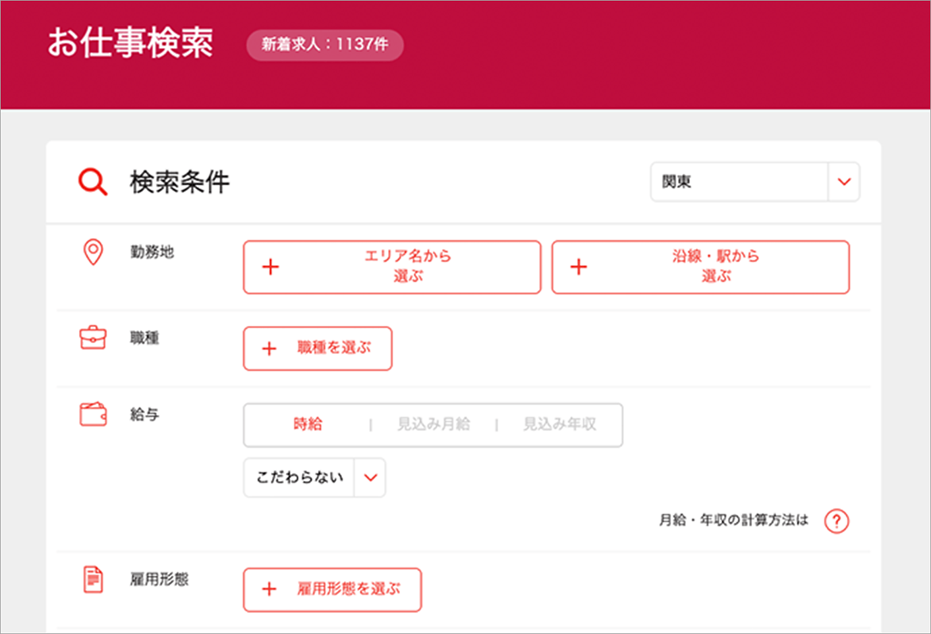Click plus icon in 職種を選ぶ button
The image size is (931, 634).
[269, 349]
